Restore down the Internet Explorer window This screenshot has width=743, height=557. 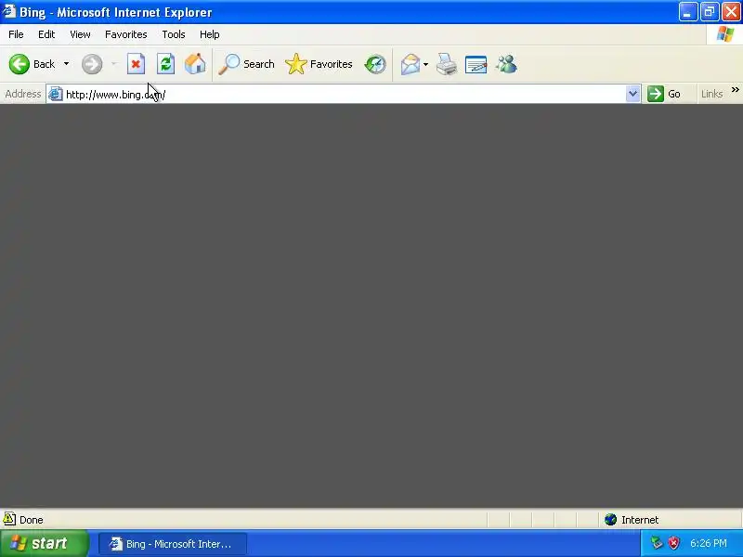coord(710,12)
